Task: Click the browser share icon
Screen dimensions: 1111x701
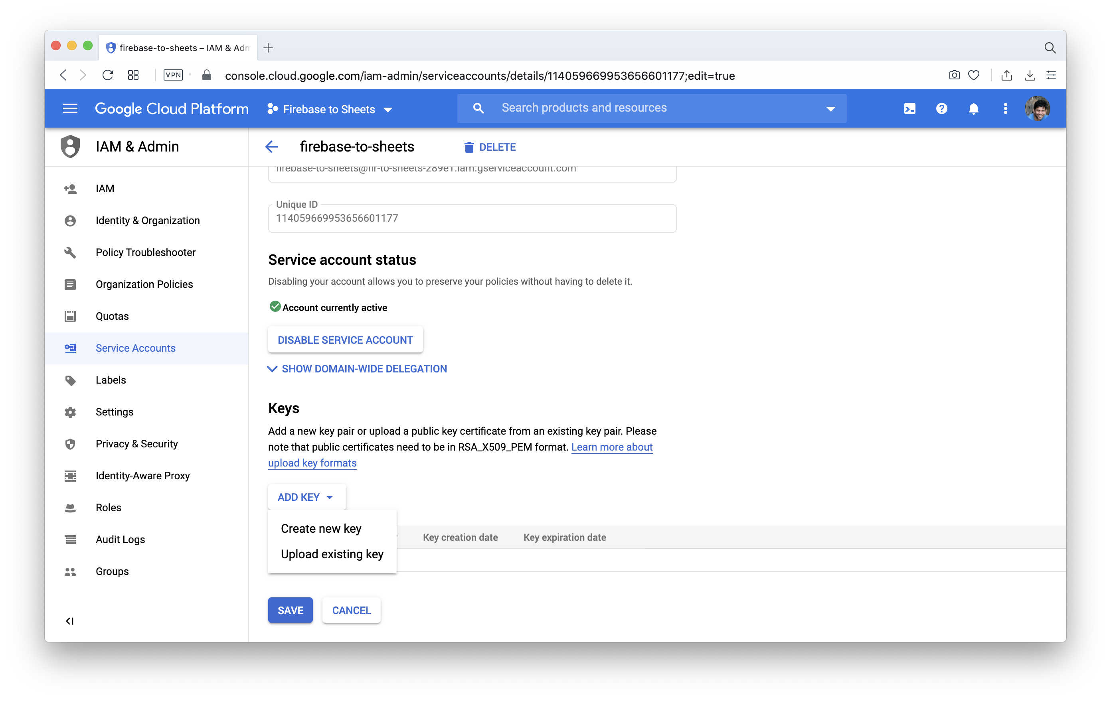Action: (x=1007, y=75)
